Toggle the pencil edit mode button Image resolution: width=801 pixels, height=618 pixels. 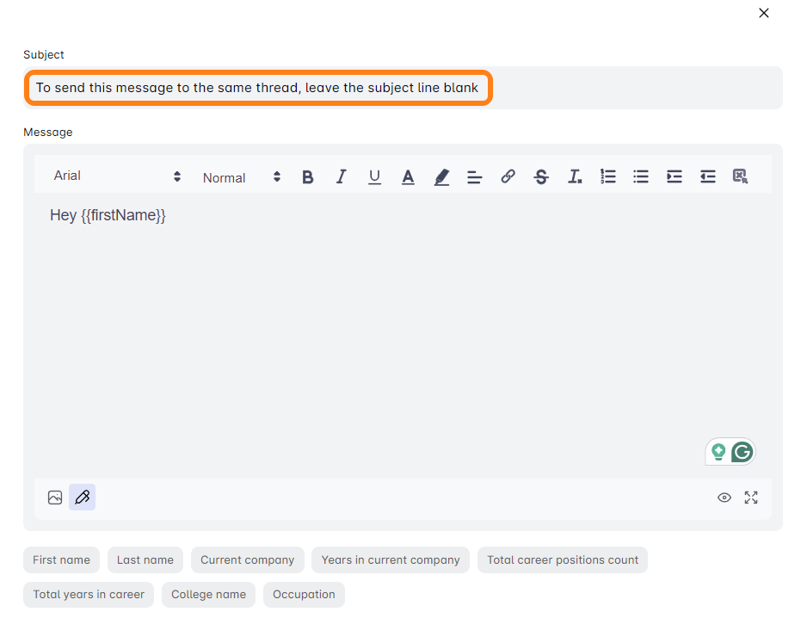(x=83, y=497)
